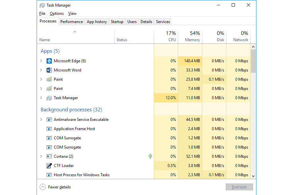The height and width of the screenshot is (195, 297).
Task: Click the CTF Loader icon
Action: pyautogui.click(x=49, y=165)
